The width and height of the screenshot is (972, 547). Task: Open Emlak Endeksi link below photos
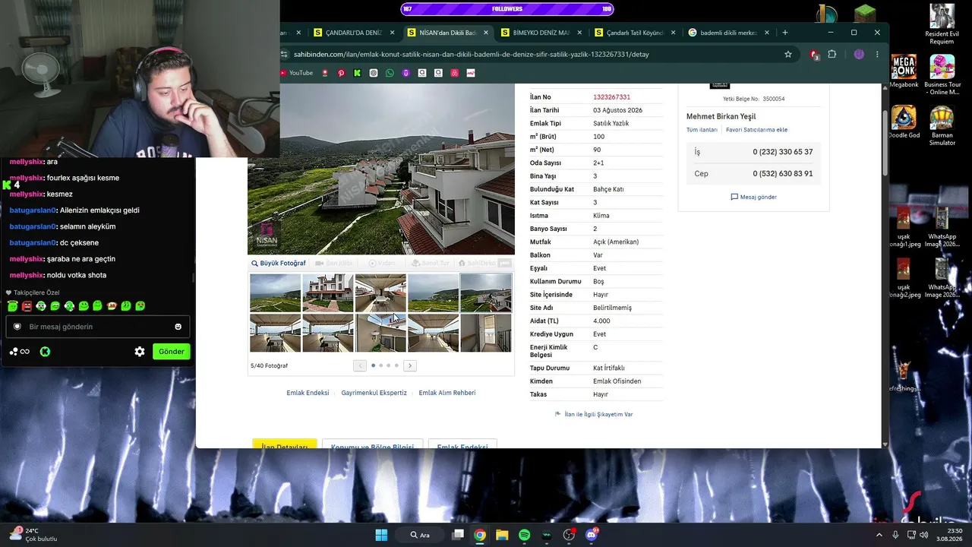point(308,393)
